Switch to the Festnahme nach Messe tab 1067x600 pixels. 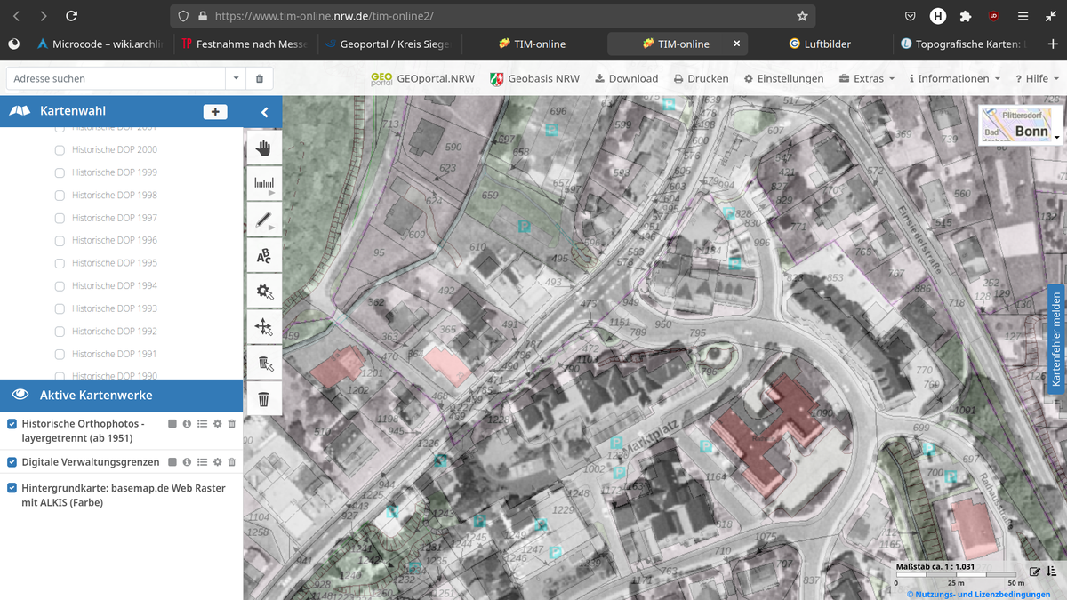(x=243, y=44)
